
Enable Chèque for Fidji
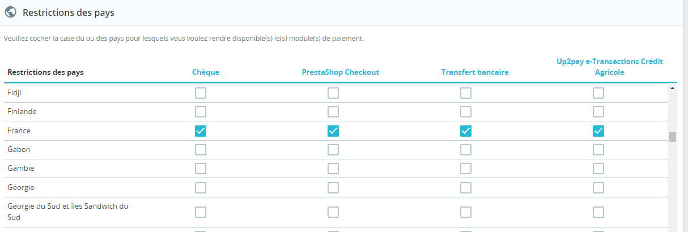point(201,93)
